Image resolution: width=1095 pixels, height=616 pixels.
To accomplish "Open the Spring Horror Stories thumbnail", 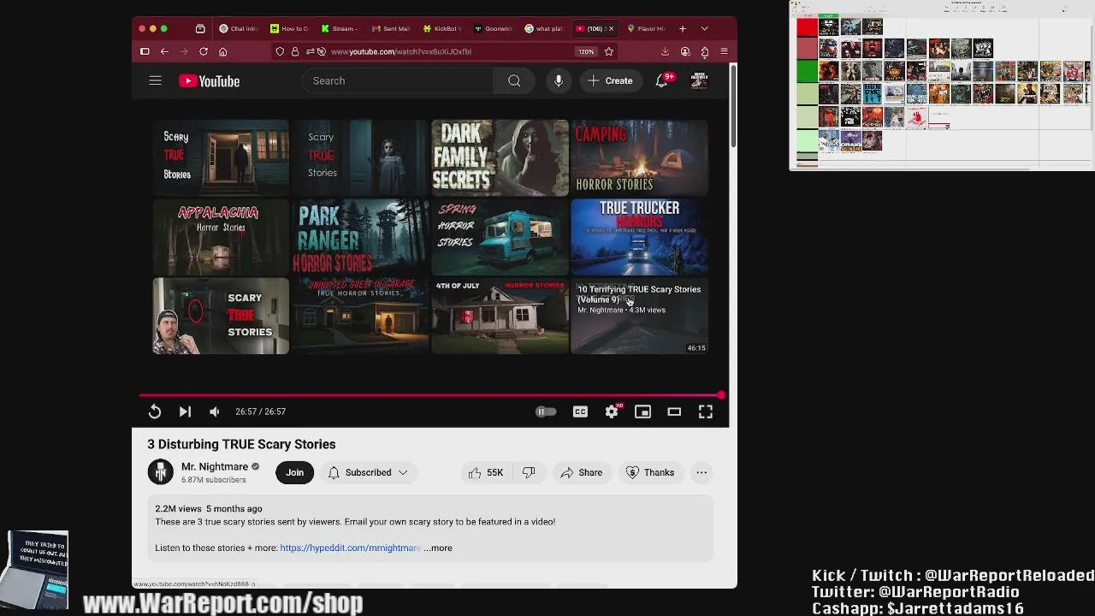I will click(500, 237).
